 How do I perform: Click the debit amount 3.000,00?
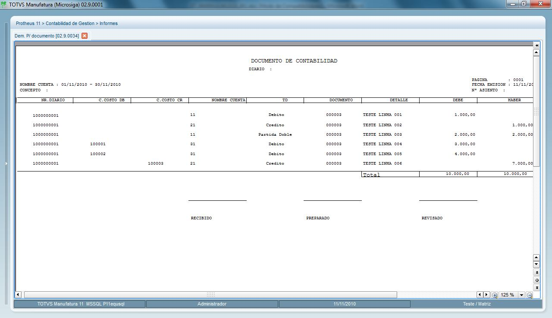(x=465, y=144)
